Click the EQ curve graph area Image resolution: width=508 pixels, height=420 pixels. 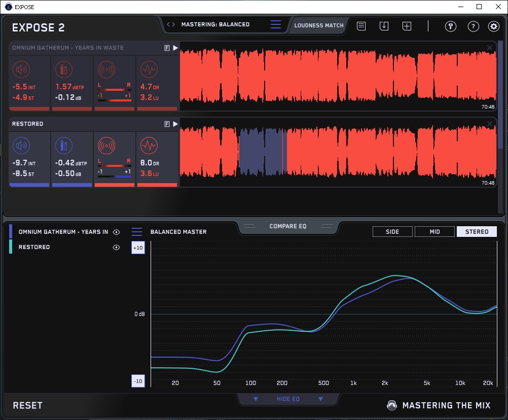(323, 314)
